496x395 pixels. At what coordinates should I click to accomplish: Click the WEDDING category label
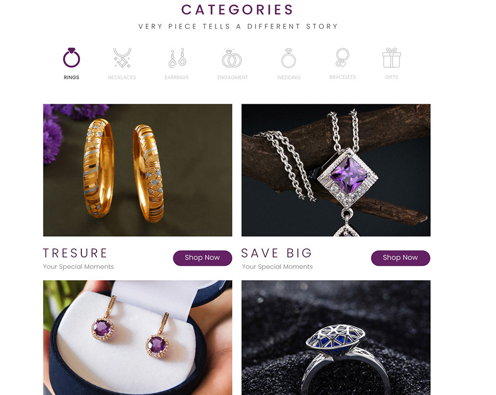pos(289,77)
